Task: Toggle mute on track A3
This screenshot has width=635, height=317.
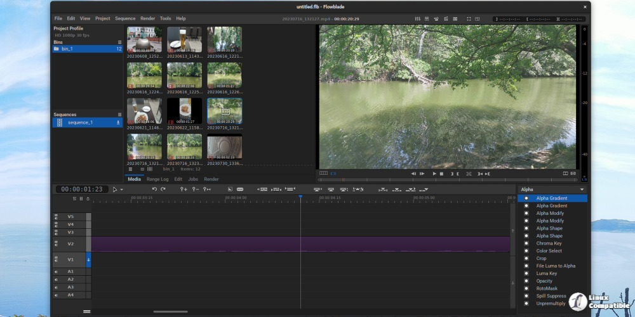Action: [56, 287]
